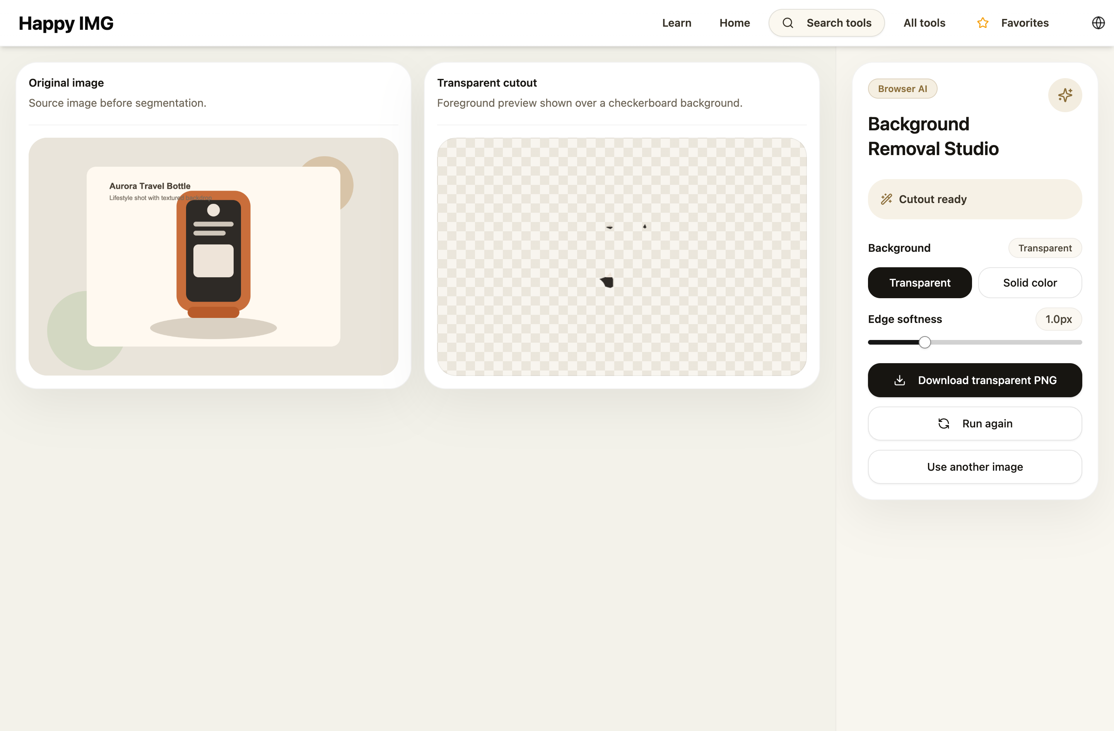Click the Transparent status badge near Background label
The image size is (1114, 731).
[1045, 248]
